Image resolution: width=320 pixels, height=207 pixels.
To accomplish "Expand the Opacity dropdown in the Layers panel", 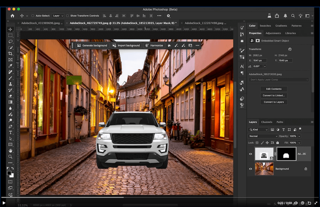I will pos(299,136).
